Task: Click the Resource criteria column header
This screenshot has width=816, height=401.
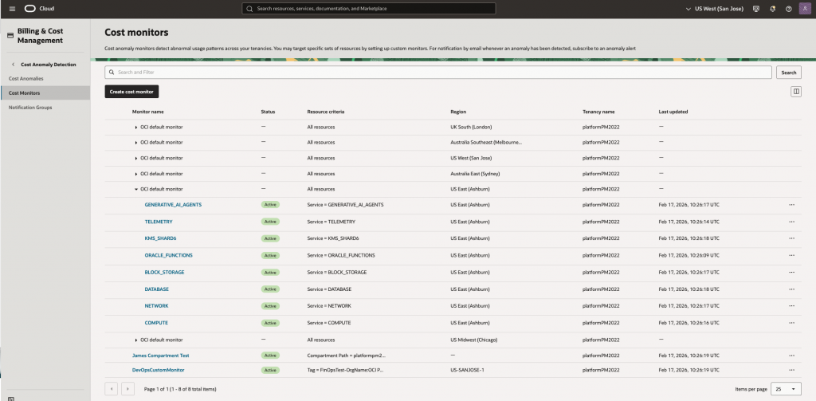Action: [x=326, y=112]
